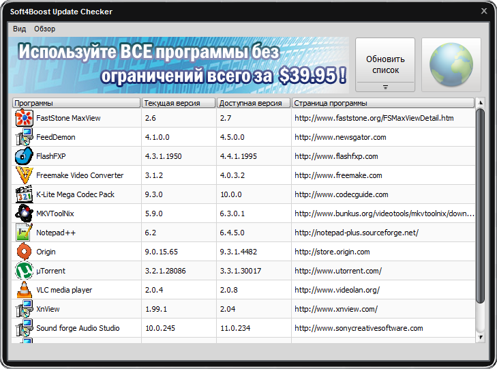This screenshot has width=497, height=369.
Task: Open the notepad-plus.sourceforge.net link
Action: 357,233
